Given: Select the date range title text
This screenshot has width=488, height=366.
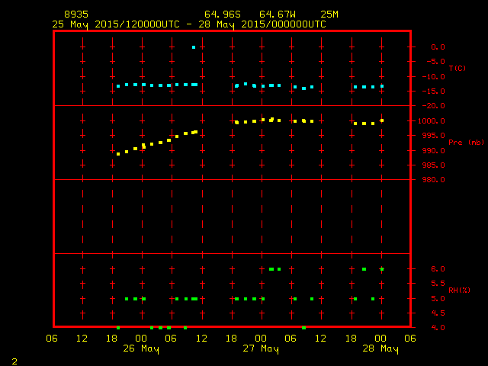Looking at the screenshot, I should pyautogui.click(x=189, y=24).
